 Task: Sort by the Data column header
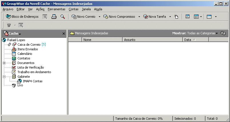(x=196, y=40)
